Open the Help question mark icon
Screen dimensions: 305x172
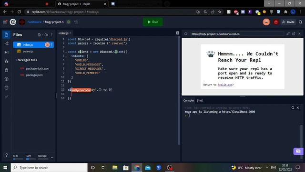pos(6,155)
